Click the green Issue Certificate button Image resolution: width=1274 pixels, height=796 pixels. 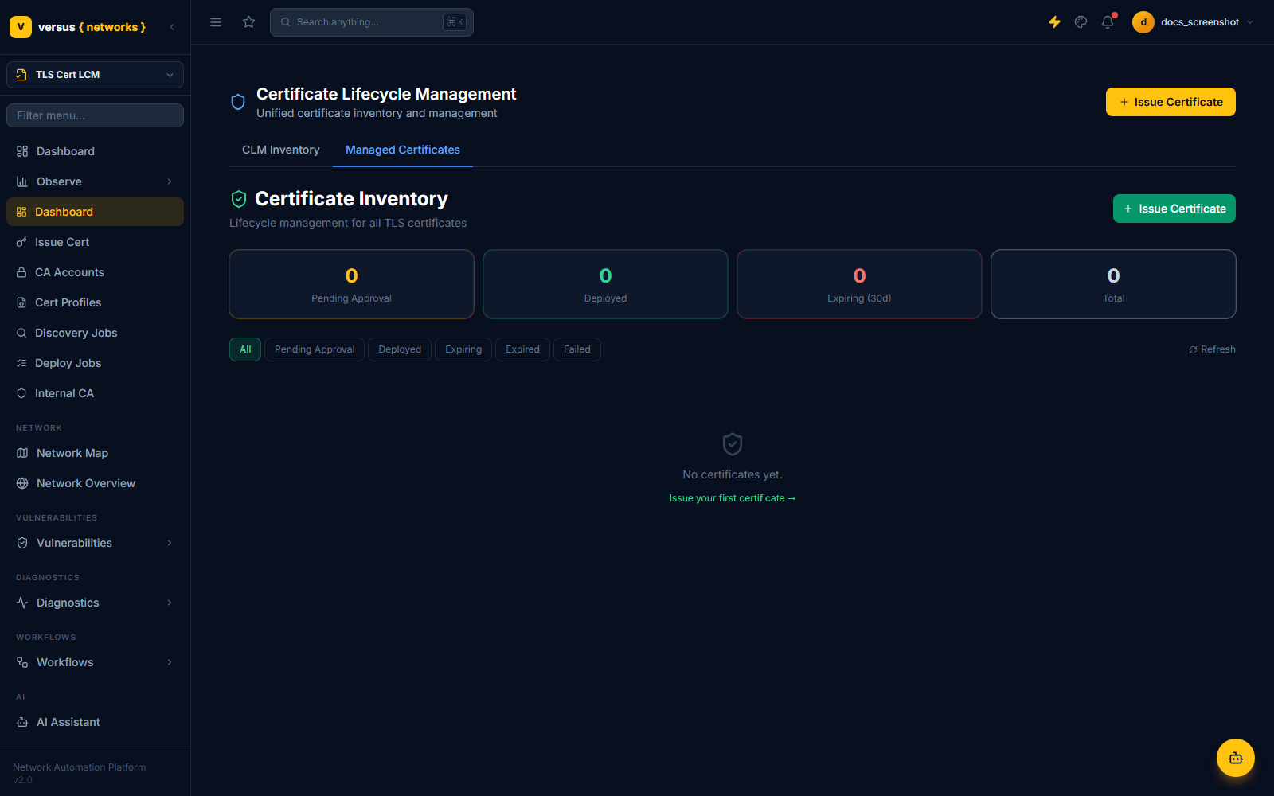[x=1174, y=209]
